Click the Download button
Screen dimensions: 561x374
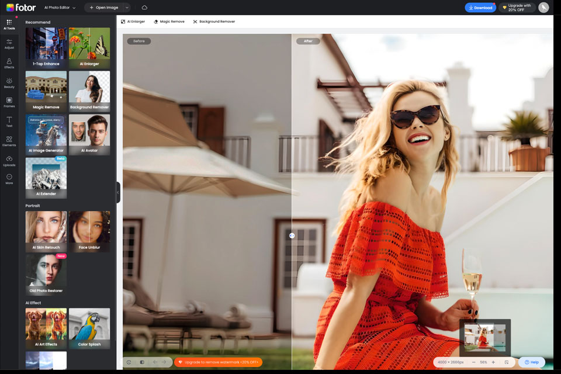tap(480, 8)
